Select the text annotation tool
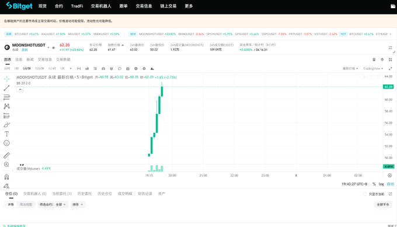Screen dimensions: 397x227 pos(6,134)
